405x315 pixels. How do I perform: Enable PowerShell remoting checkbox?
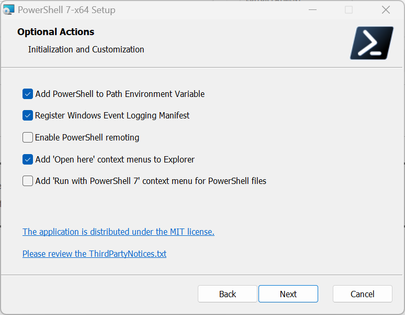click(28, 137)
